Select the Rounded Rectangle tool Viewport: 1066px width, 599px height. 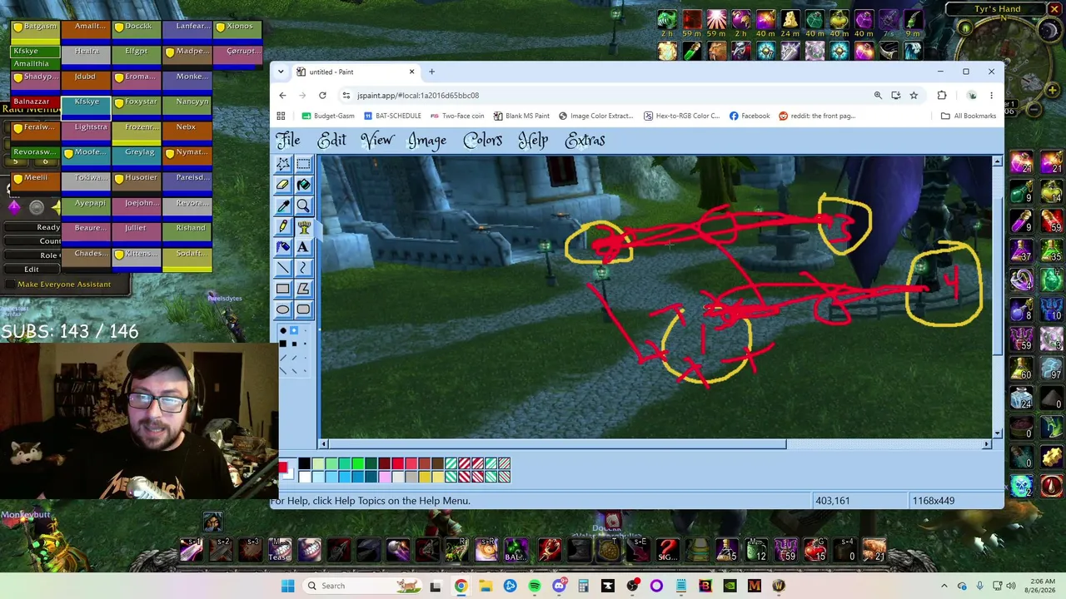(303, 309)
